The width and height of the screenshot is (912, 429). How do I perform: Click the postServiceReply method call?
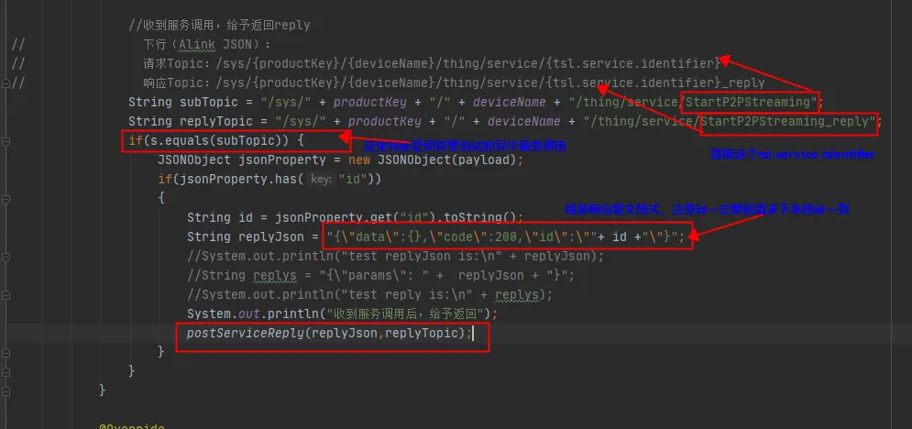[x=245, y=333]
